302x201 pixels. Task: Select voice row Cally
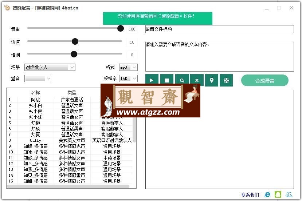point(70,140)
